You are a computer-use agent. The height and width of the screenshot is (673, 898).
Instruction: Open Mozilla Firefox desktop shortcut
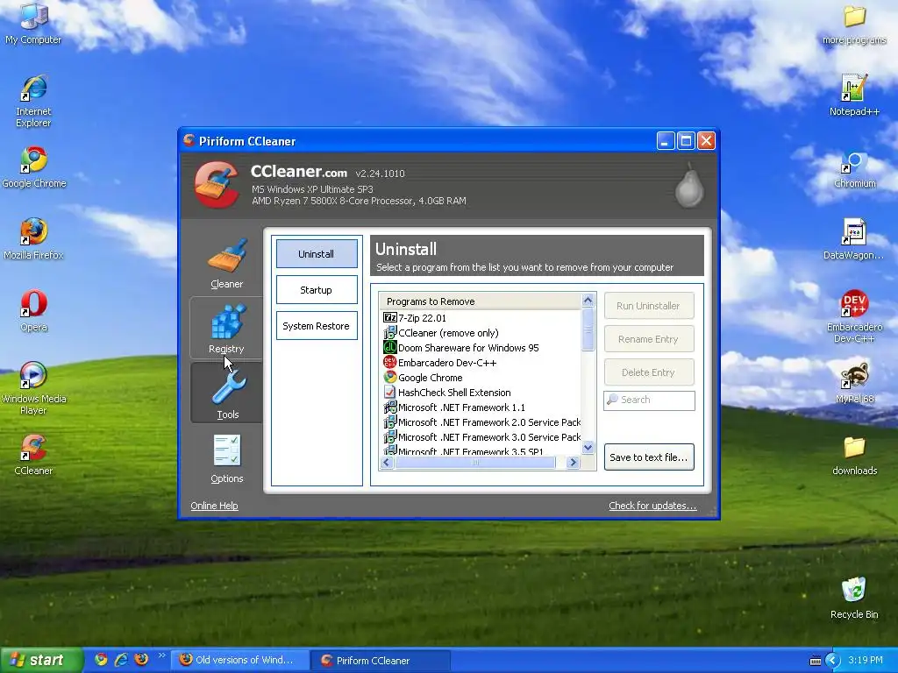33,239
